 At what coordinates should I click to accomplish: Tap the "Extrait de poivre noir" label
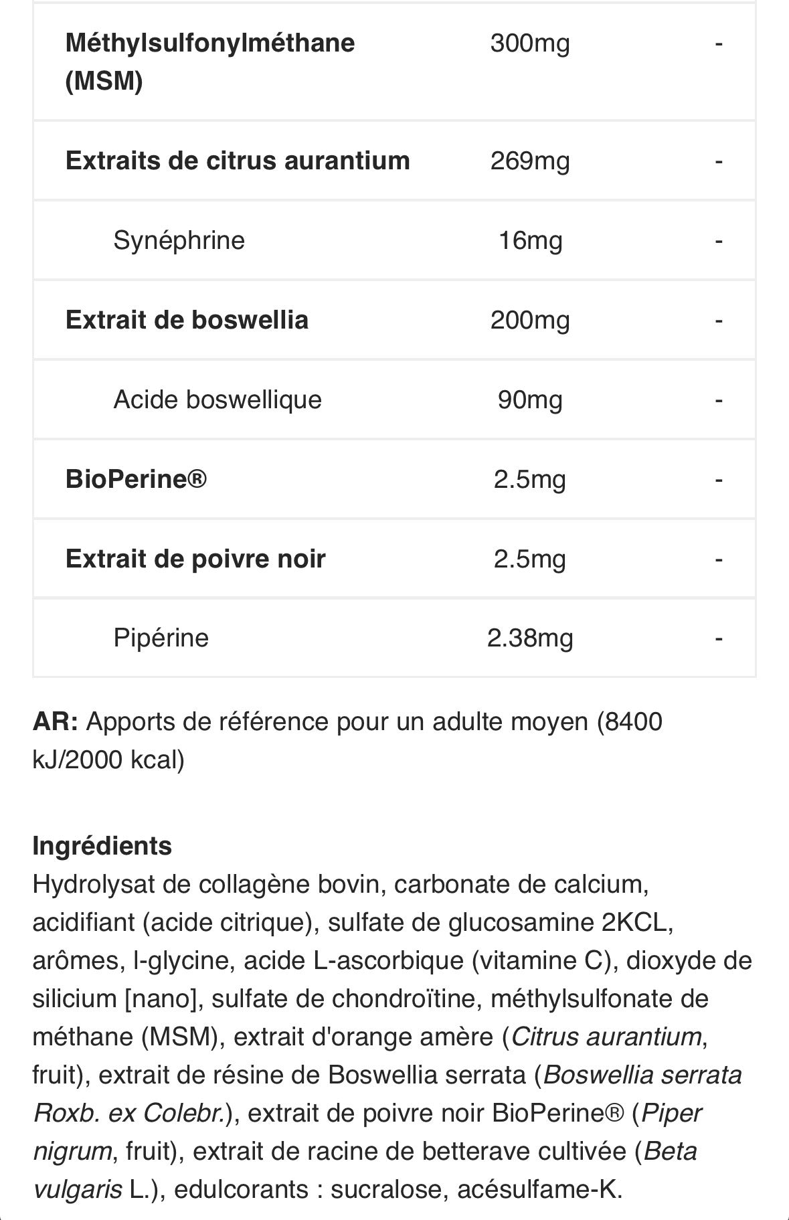[195, 559]
